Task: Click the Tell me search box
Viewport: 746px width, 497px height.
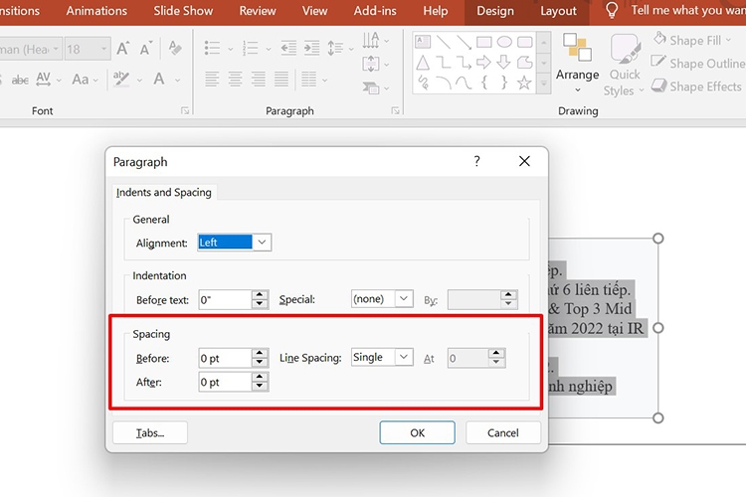Action: click(x=675, y=11)
